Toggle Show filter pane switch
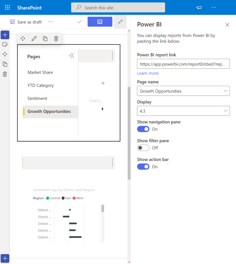Image resolution: width=236 pixels, height=264 pixels. click(x=143, y=148)
